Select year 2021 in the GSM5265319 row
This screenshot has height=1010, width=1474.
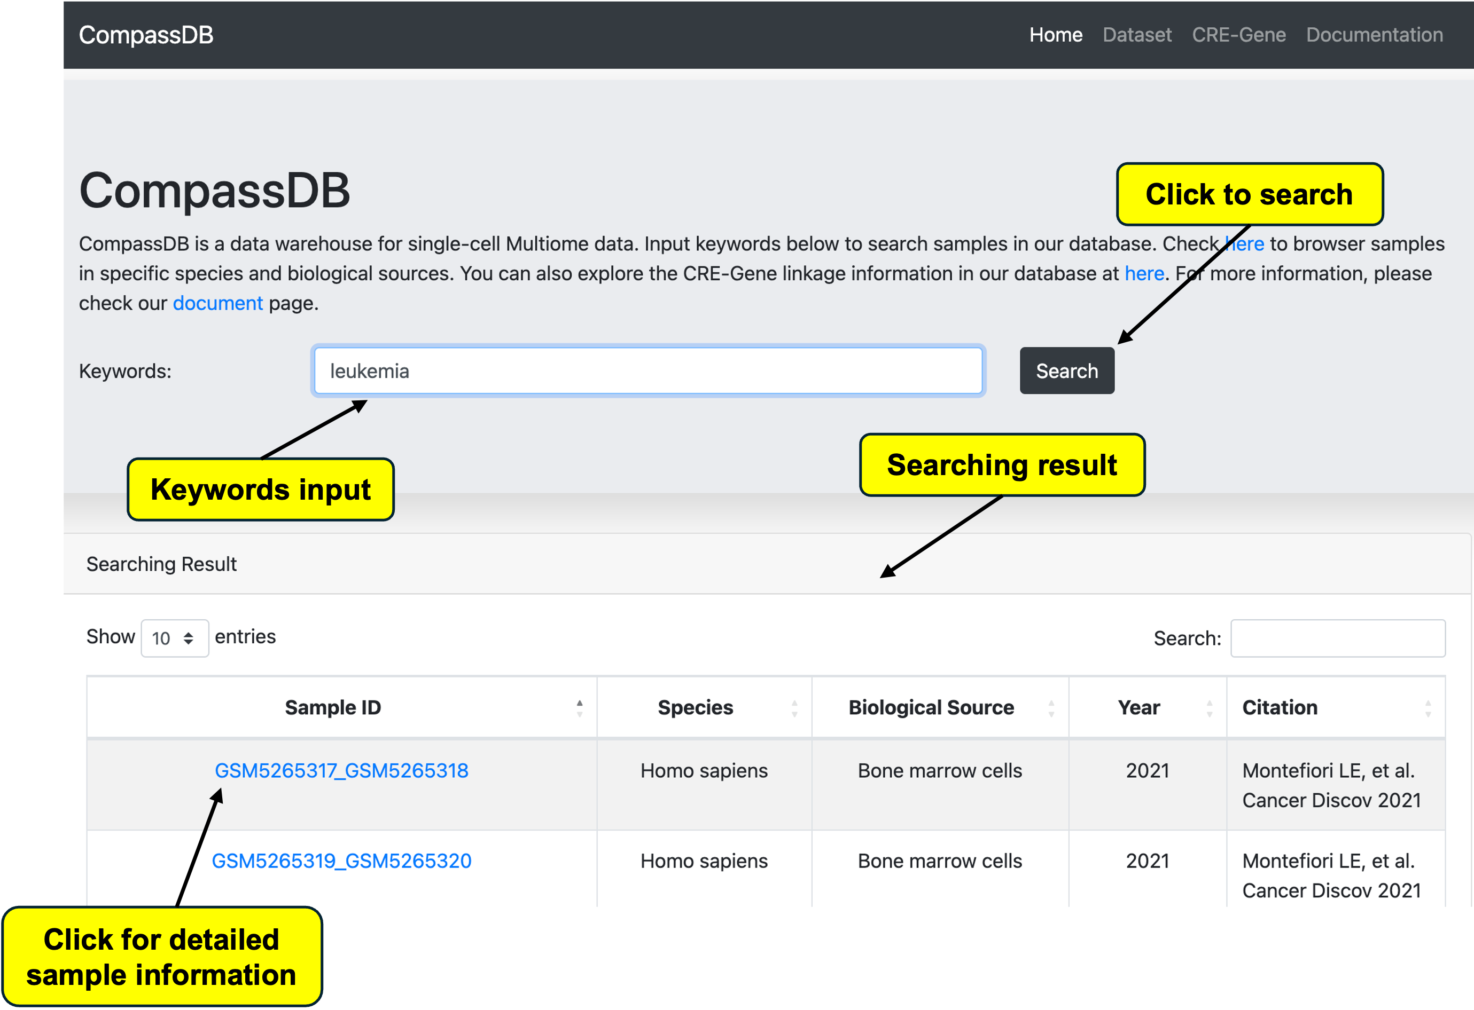click(x=1148, y=861)
